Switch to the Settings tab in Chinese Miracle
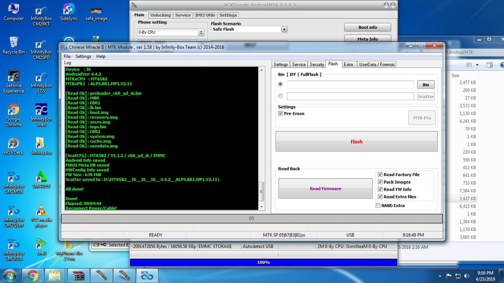Viewport: 504px width, 283px height. [281, 64]
